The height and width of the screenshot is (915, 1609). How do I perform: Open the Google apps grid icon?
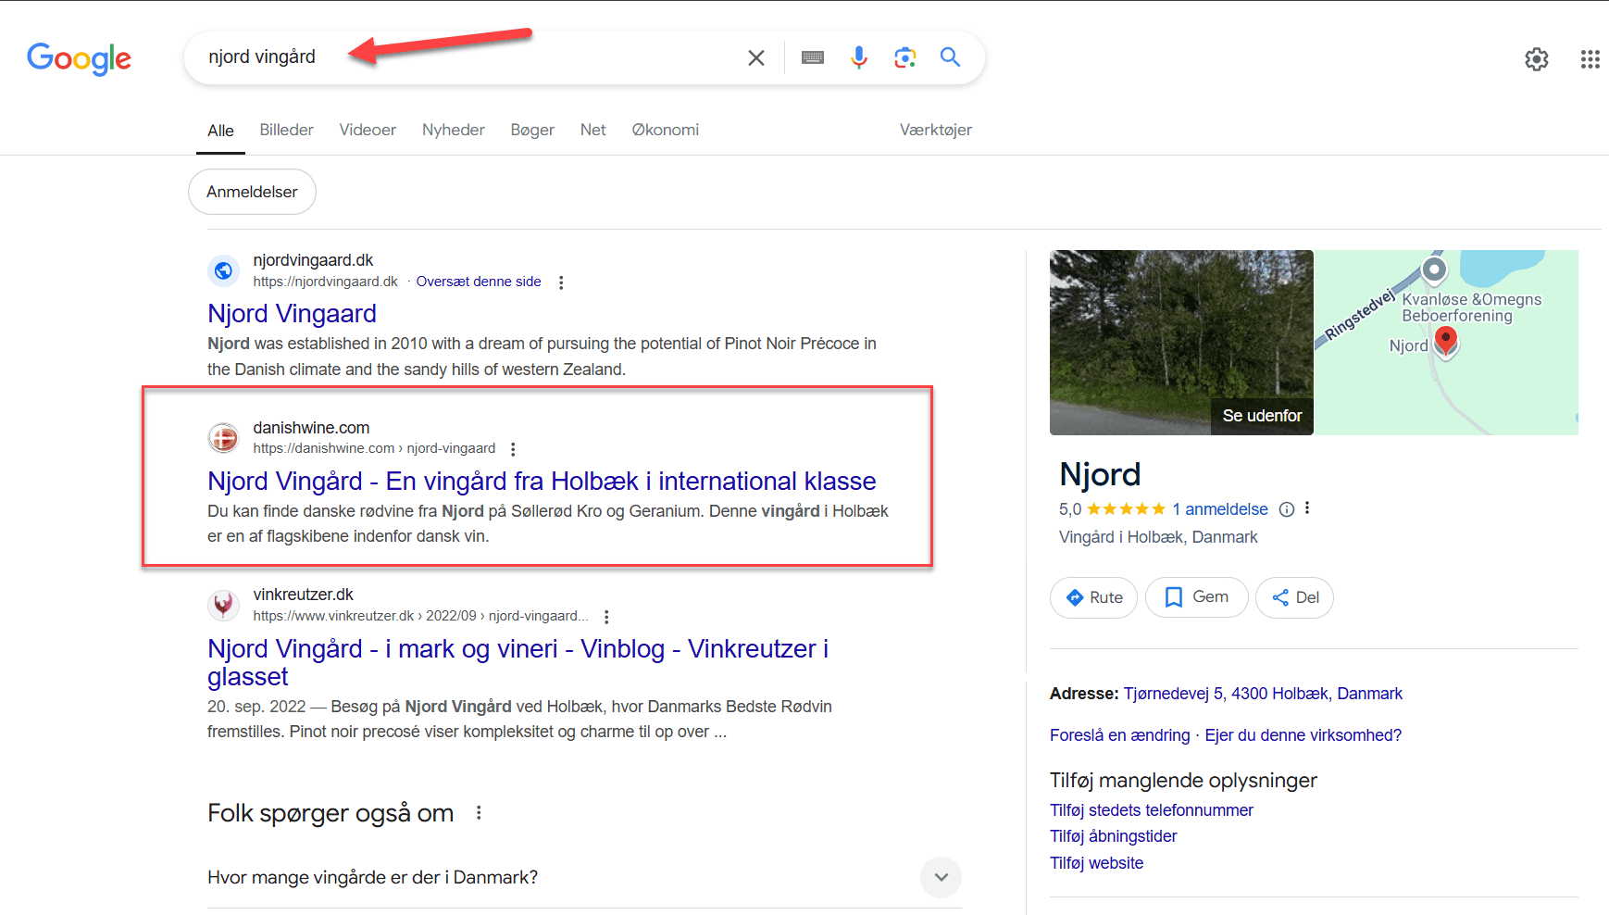pyautogui.click(x=1590, y=59)
